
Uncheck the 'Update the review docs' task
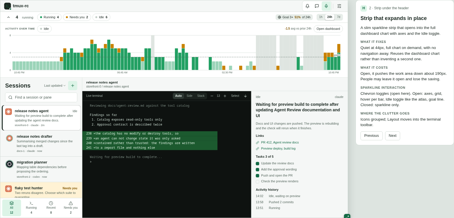tap(257, 163)
